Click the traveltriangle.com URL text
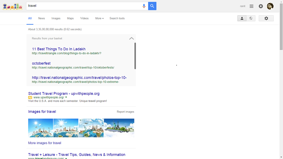The width and height of the screenshot is (283, 159). (67, 53)
